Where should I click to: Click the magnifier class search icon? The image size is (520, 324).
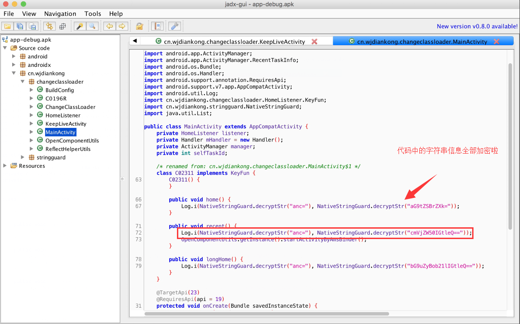(93, 26)
